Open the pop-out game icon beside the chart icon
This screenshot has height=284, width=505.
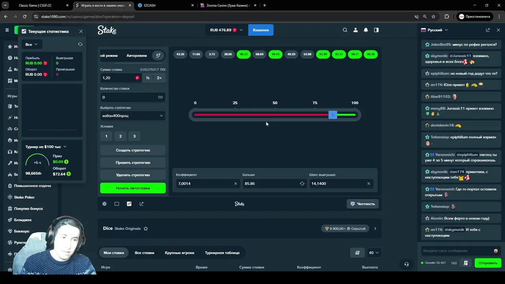click(141, 204)
